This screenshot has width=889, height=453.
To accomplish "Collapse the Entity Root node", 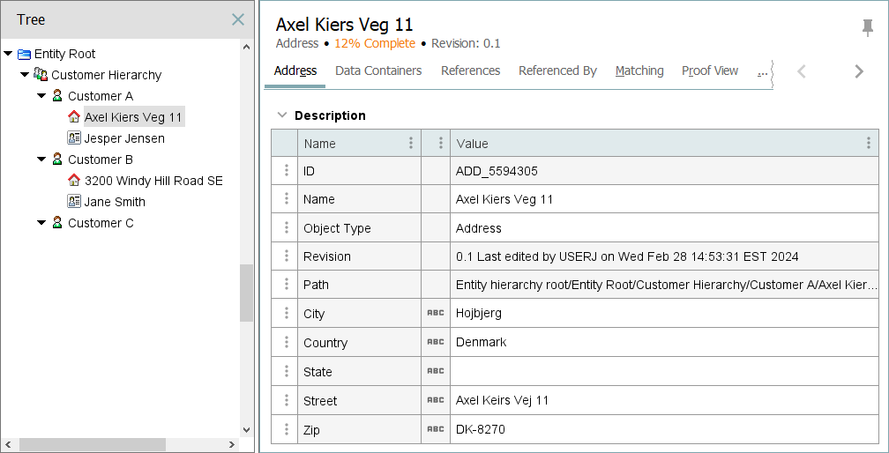I will click(x=8, y=54).
